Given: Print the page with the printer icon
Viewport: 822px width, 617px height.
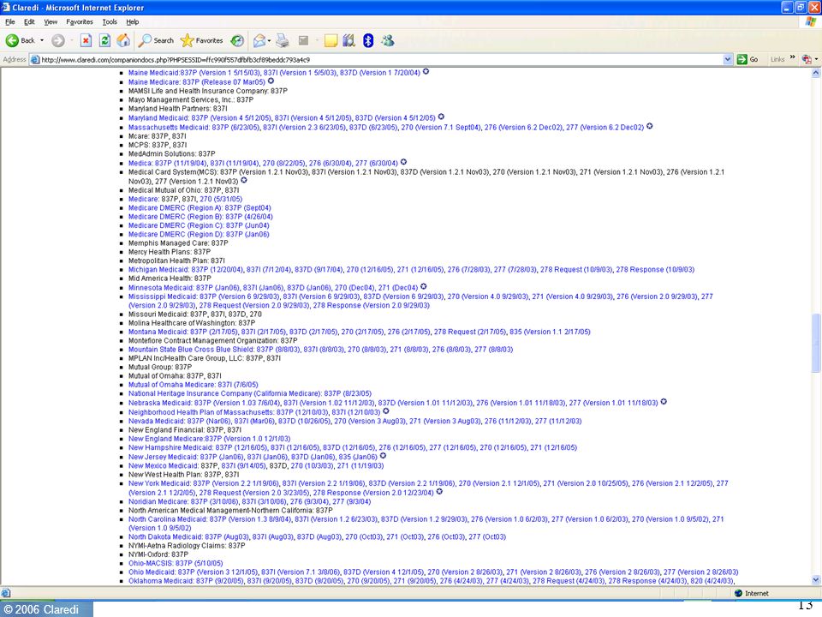Looking at the screenshot, I should point(283,40).
